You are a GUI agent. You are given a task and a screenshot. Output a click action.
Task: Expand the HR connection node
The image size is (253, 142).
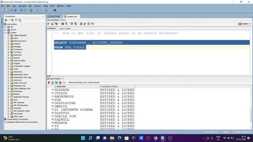pos(5,27)
